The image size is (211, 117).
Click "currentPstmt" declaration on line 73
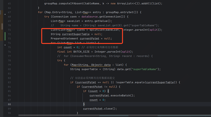(90, 39)
